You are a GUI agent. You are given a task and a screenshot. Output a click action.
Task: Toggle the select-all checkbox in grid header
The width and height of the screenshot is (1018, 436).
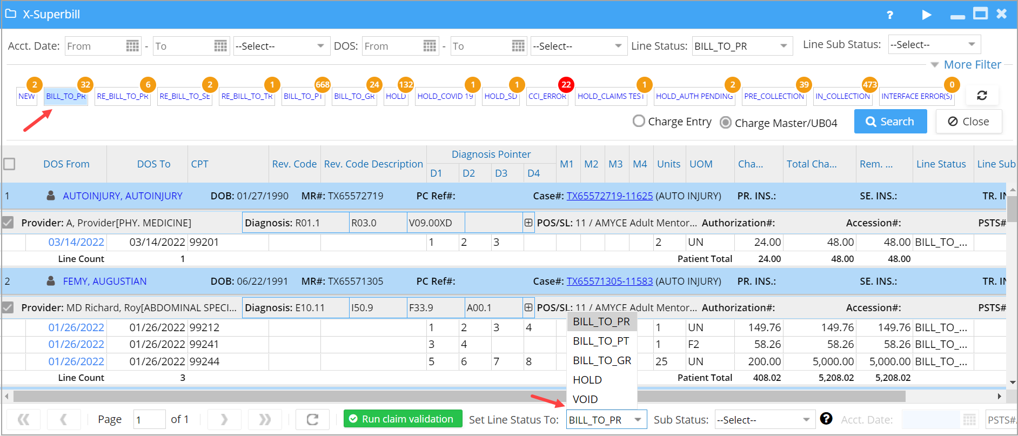click(x=9, y=164)
